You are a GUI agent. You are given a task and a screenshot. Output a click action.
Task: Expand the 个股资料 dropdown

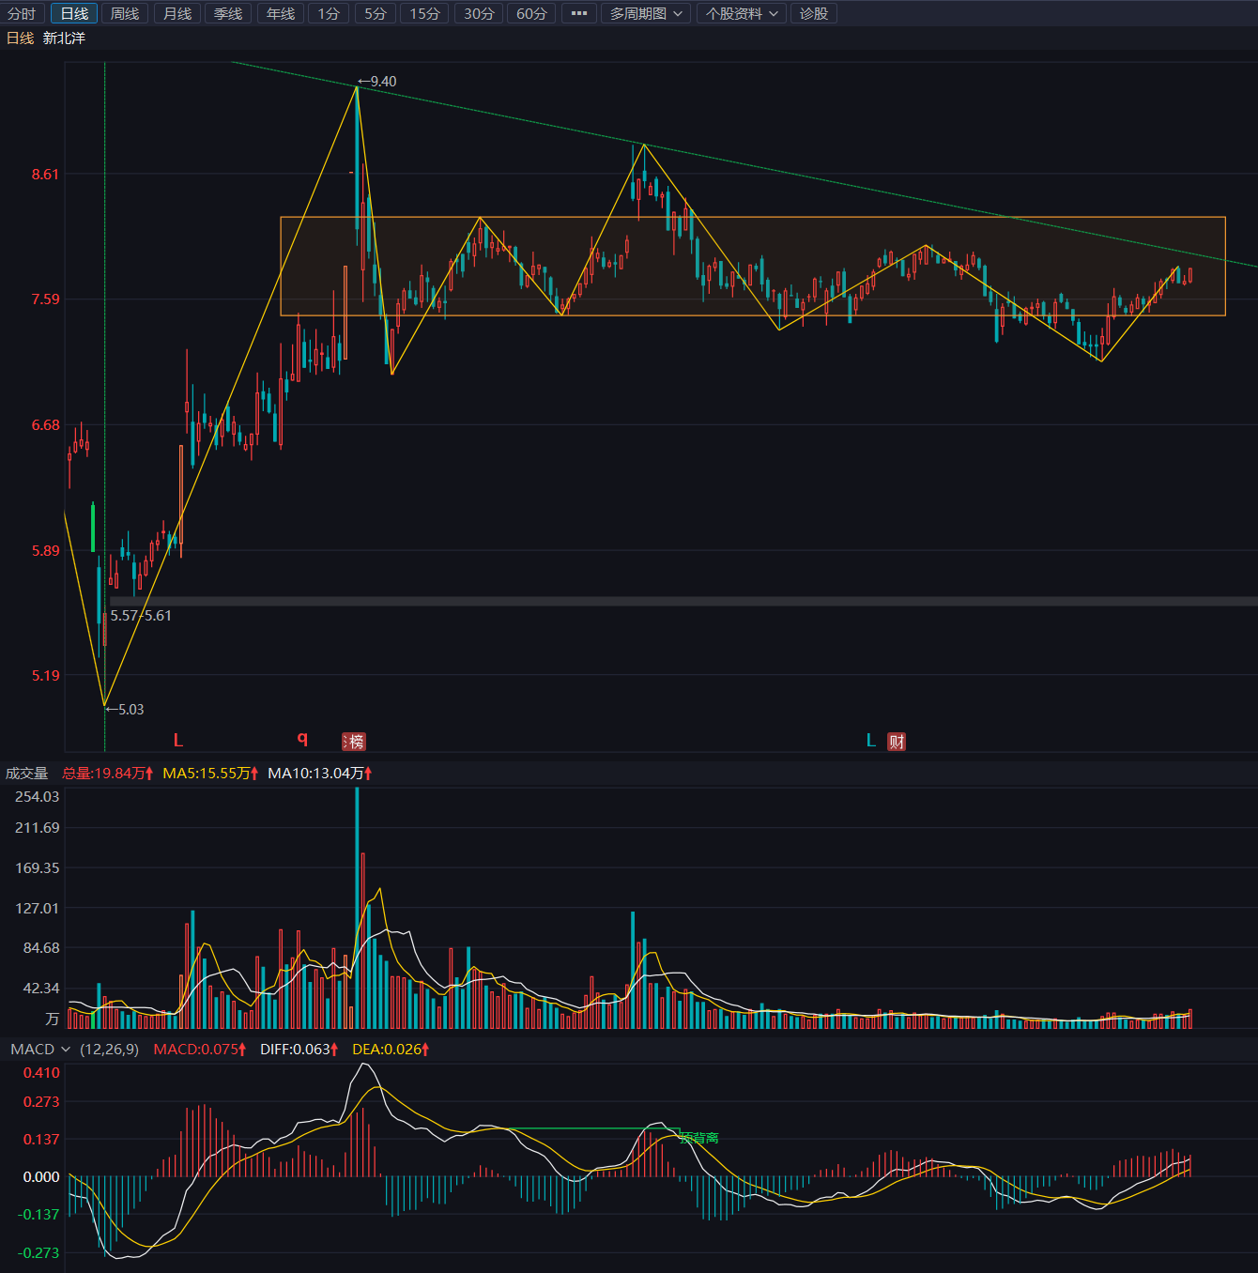click(742, 13)
